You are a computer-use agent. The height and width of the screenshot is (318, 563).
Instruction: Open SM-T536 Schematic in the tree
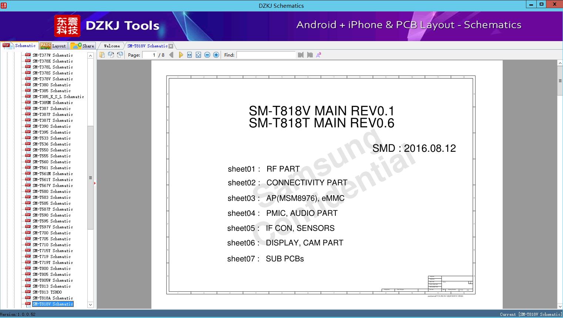click(x=51, y=144)
